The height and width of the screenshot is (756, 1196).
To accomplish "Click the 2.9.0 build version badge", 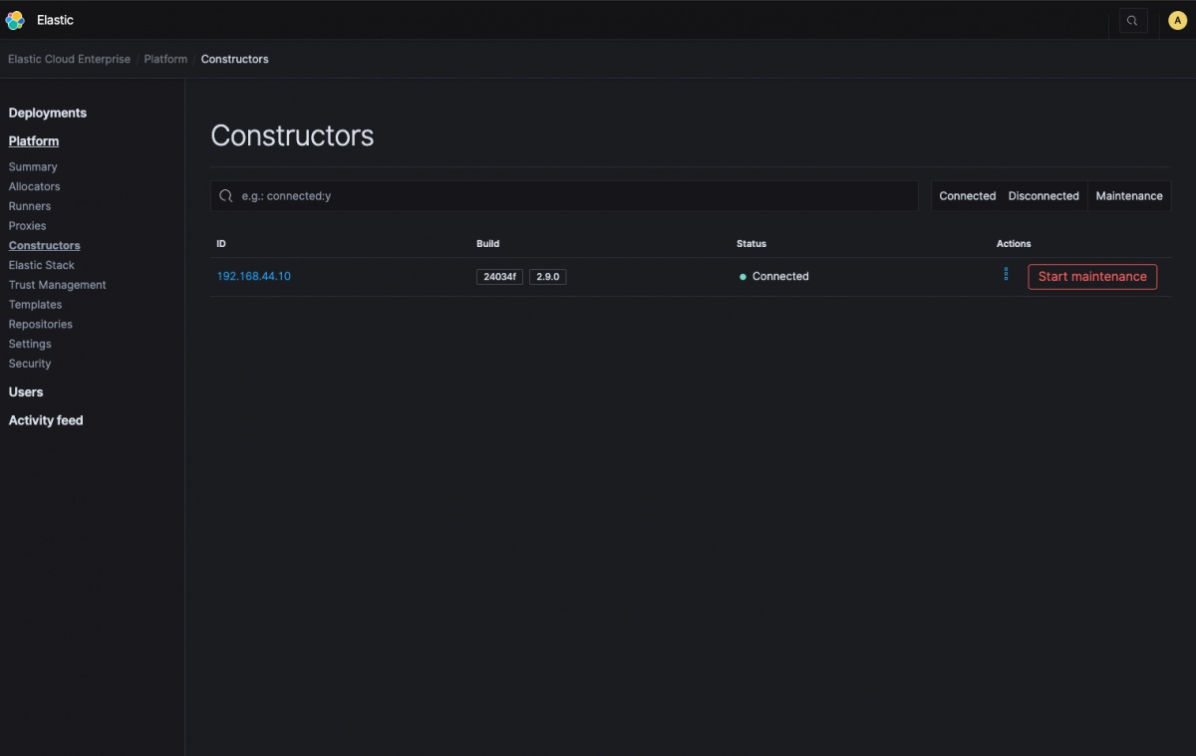I will (x=547, y=277).
